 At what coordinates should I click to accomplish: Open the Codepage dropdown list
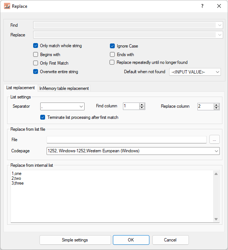(x=216, y=151)
